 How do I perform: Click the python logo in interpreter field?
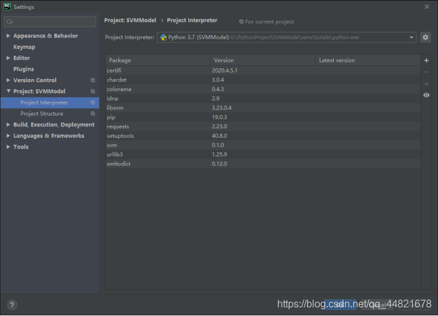coord(163,37)
